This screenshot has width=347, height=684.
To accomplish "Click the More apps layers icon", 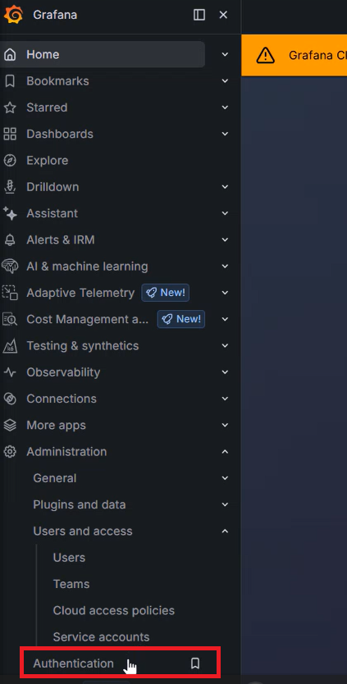I will click(10, 426).
